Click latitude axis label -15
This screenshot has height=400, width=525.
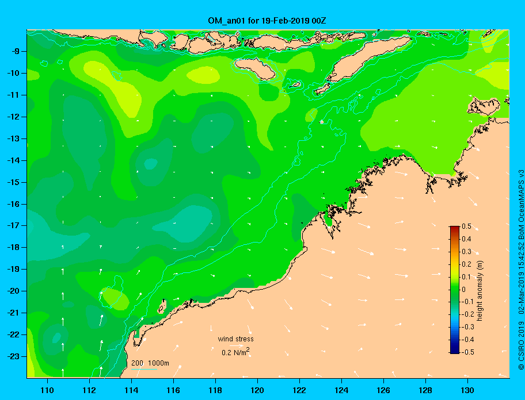[x=13, y=182]
